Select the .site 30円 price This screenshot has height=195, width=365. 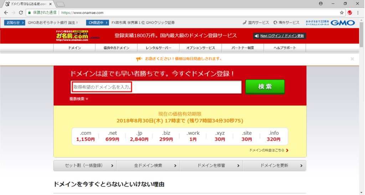coord(247,136)
